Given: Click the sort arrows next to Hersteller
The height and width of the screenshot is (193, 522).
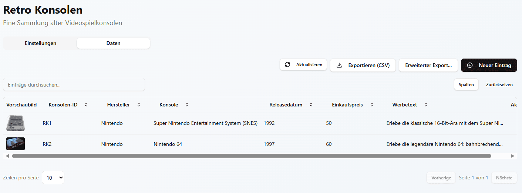Looking at the screenshot, I should [x=139, y=105].
